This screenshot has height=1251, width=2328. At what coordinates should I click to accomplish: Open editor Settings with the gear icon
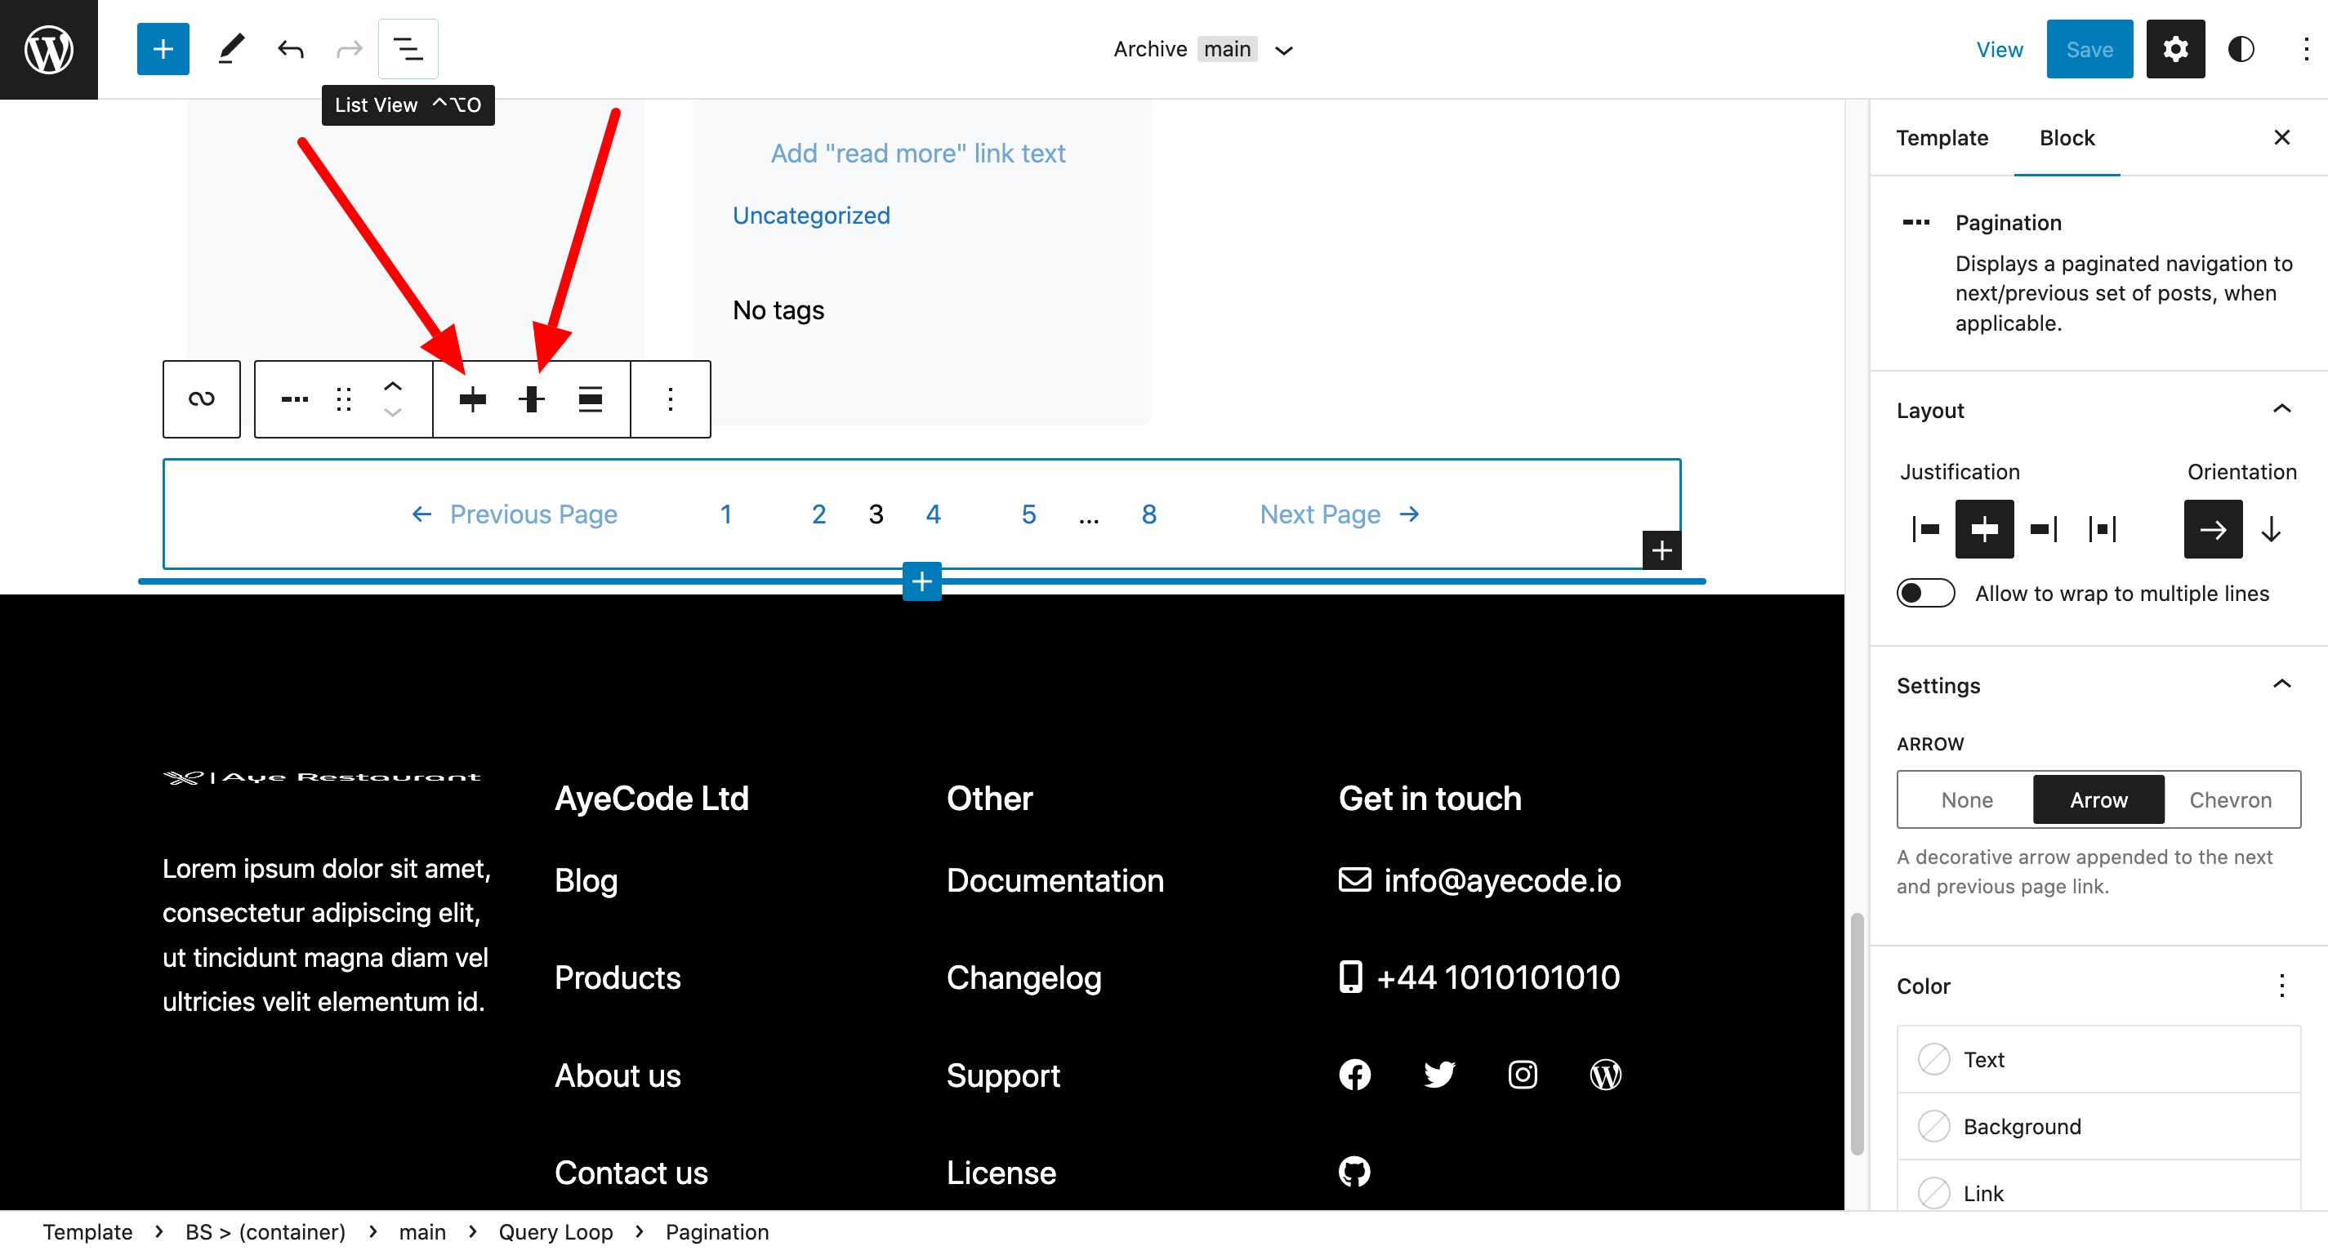pos(2175,49)
